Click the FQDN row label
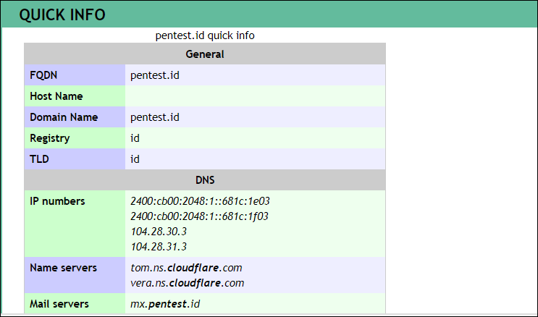Screen dimensions: 538x317 point(75,75)
